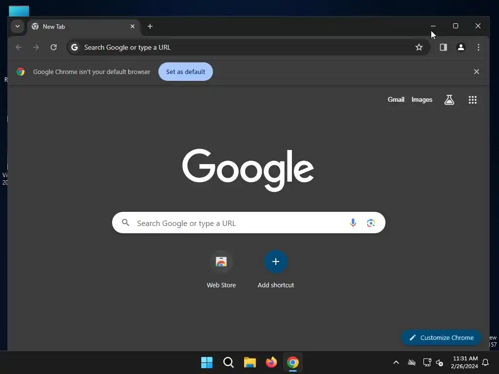Click the Google G icon in address bar

pos(75,47)
